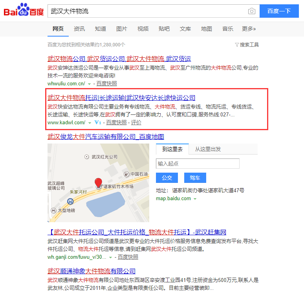Switch to the 知道 tab
The image size is (304, 291).
[x=101, y=29]
